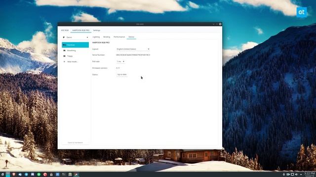The height and width of the screenshot is (177, 316).
Task: Click the HARPOON RGB PRO heading text
Action: pos(101,43)
